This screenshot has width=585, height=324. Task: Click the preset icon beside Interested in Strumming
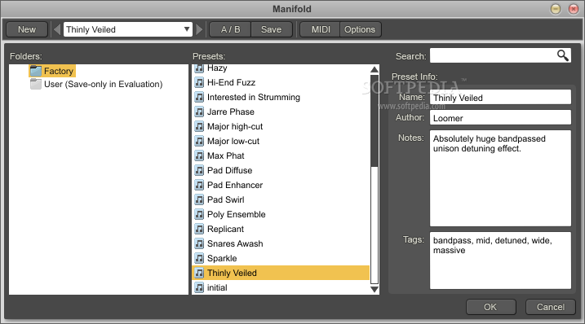pos(200,97)
